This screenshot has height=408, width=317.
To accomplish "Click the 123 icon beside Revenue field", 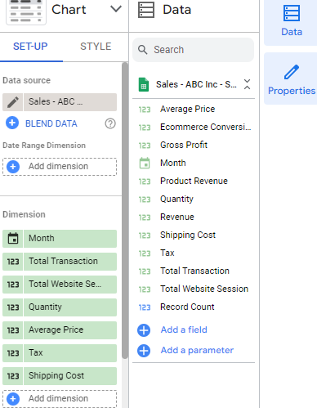I will [145, 217].
